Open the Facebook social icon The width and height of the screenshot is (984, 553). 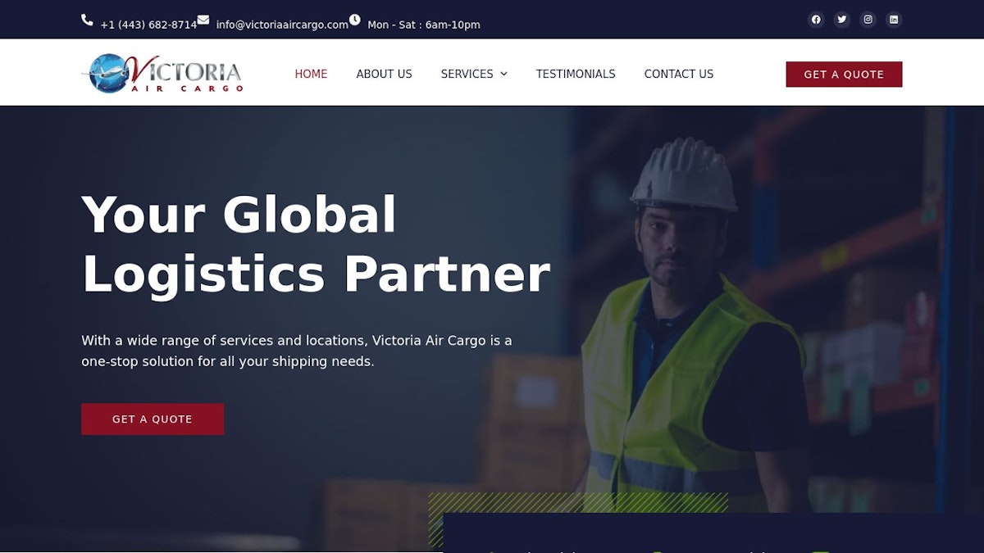coord(816,20)
